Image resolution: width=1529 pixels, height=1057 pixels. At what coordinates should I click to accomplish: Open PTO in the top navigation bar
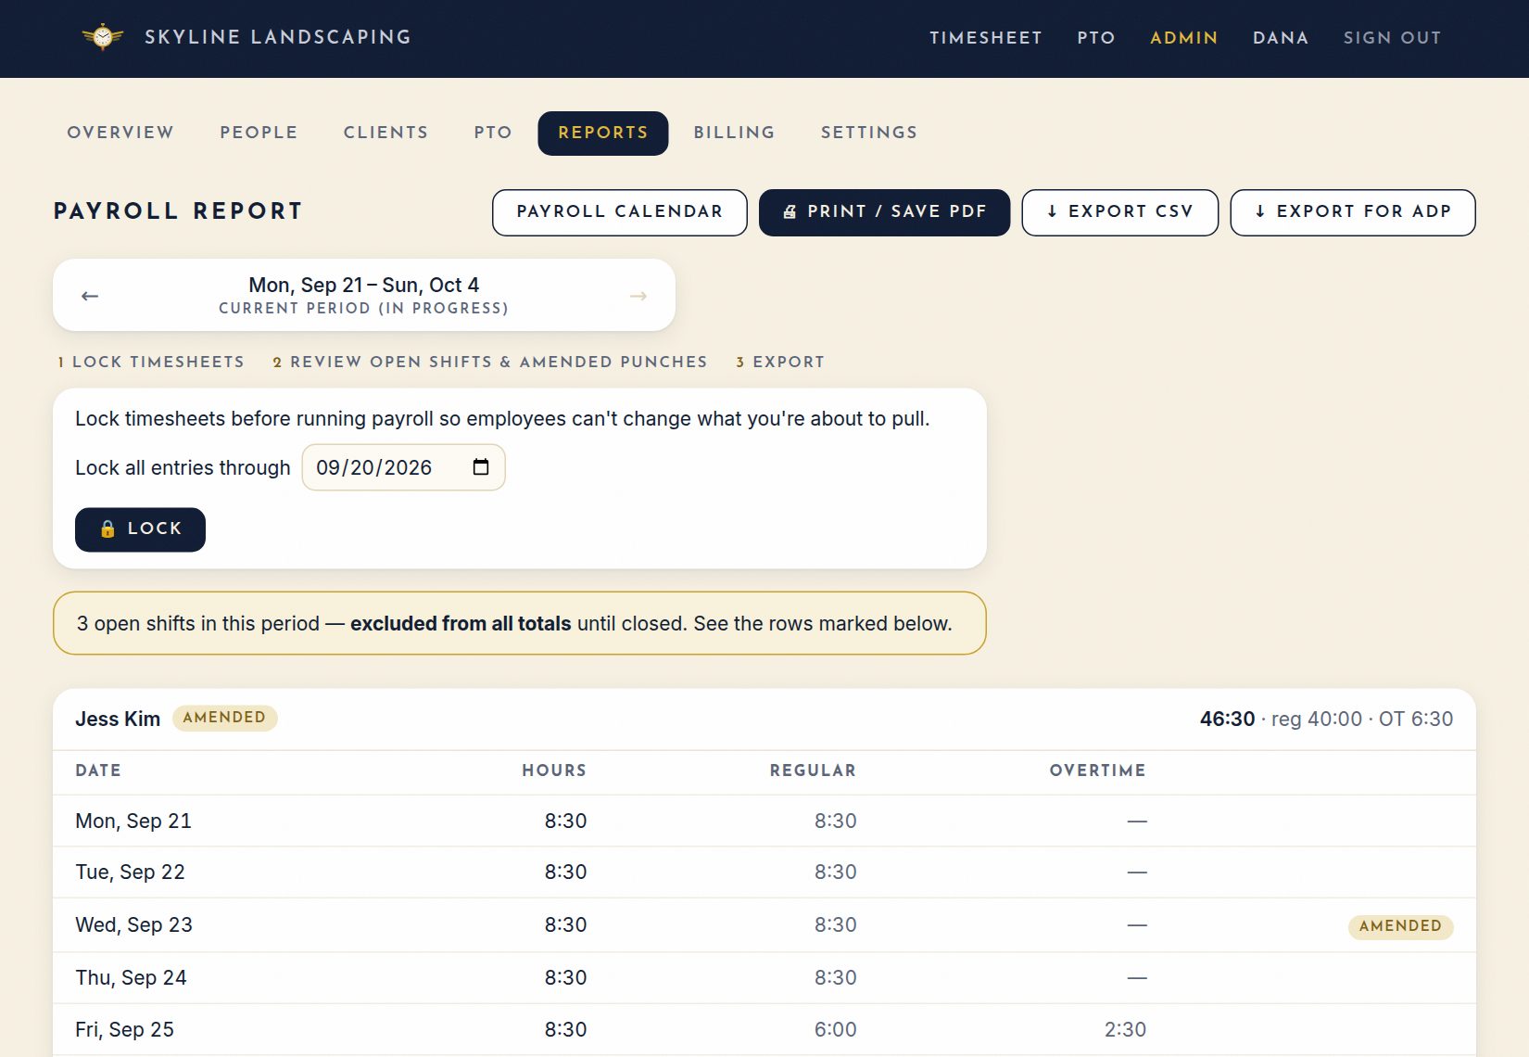pyautogui.click(x=1096, y=38)
